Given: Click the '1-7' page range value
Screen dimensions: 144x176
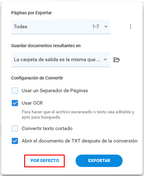Looking at the screenshot, I should click(96, 27).
